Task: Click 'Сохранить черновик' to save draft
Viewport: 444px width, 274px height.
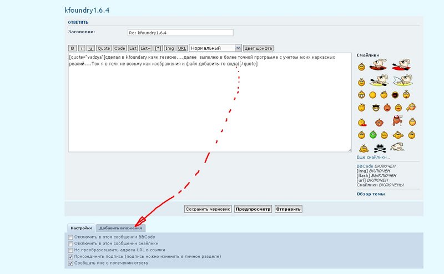Action: coord(208,209)
